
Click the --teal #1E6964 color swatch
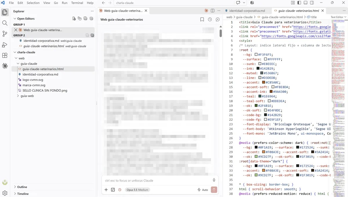click(260, 96)
